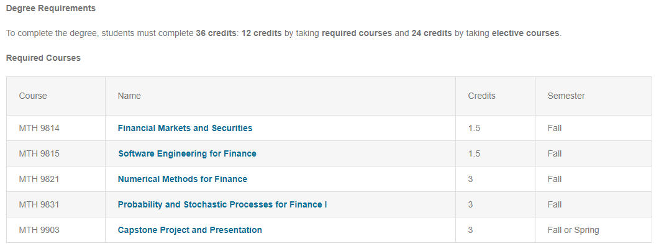Click the Semester column header
Viewport: 669px width, 246px height.
coord(566,96)
